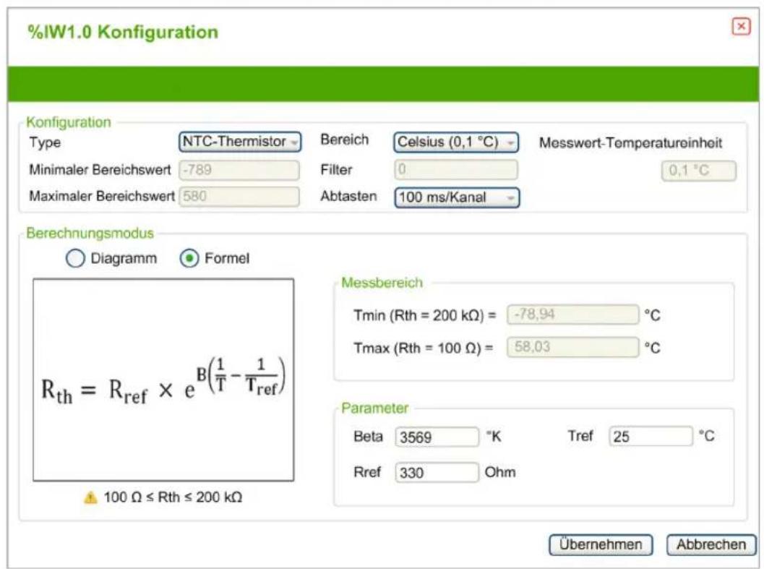This screenshot has height=569, width=764.
Task: Click the 'Beta' label
Action: [369, 437]
